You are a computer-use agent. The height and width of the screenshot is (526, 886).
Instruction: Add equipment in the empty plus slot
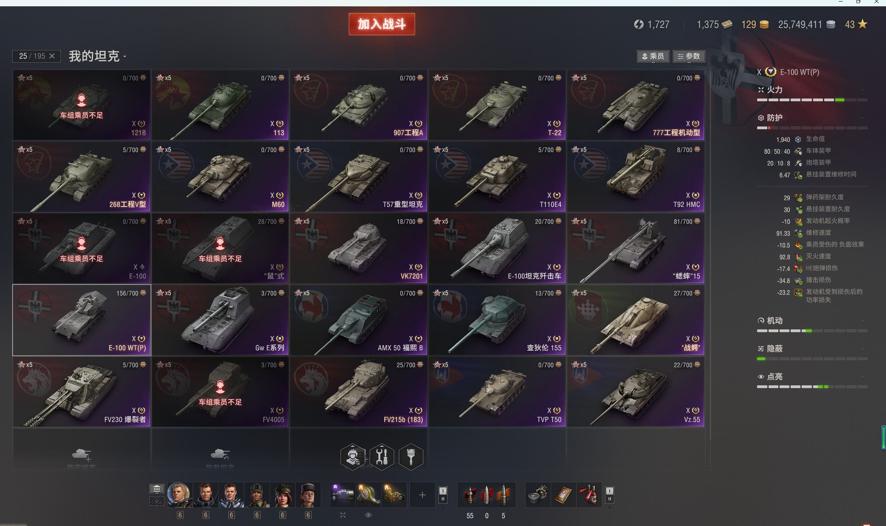point(422,494)
